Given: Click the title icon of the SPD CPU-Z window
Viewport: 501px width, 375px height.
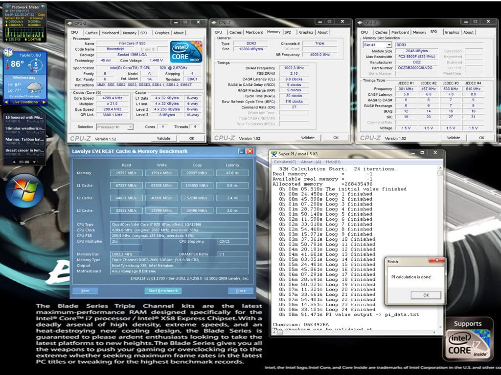Looking at the screenshot, I should (x=360, y=22).
